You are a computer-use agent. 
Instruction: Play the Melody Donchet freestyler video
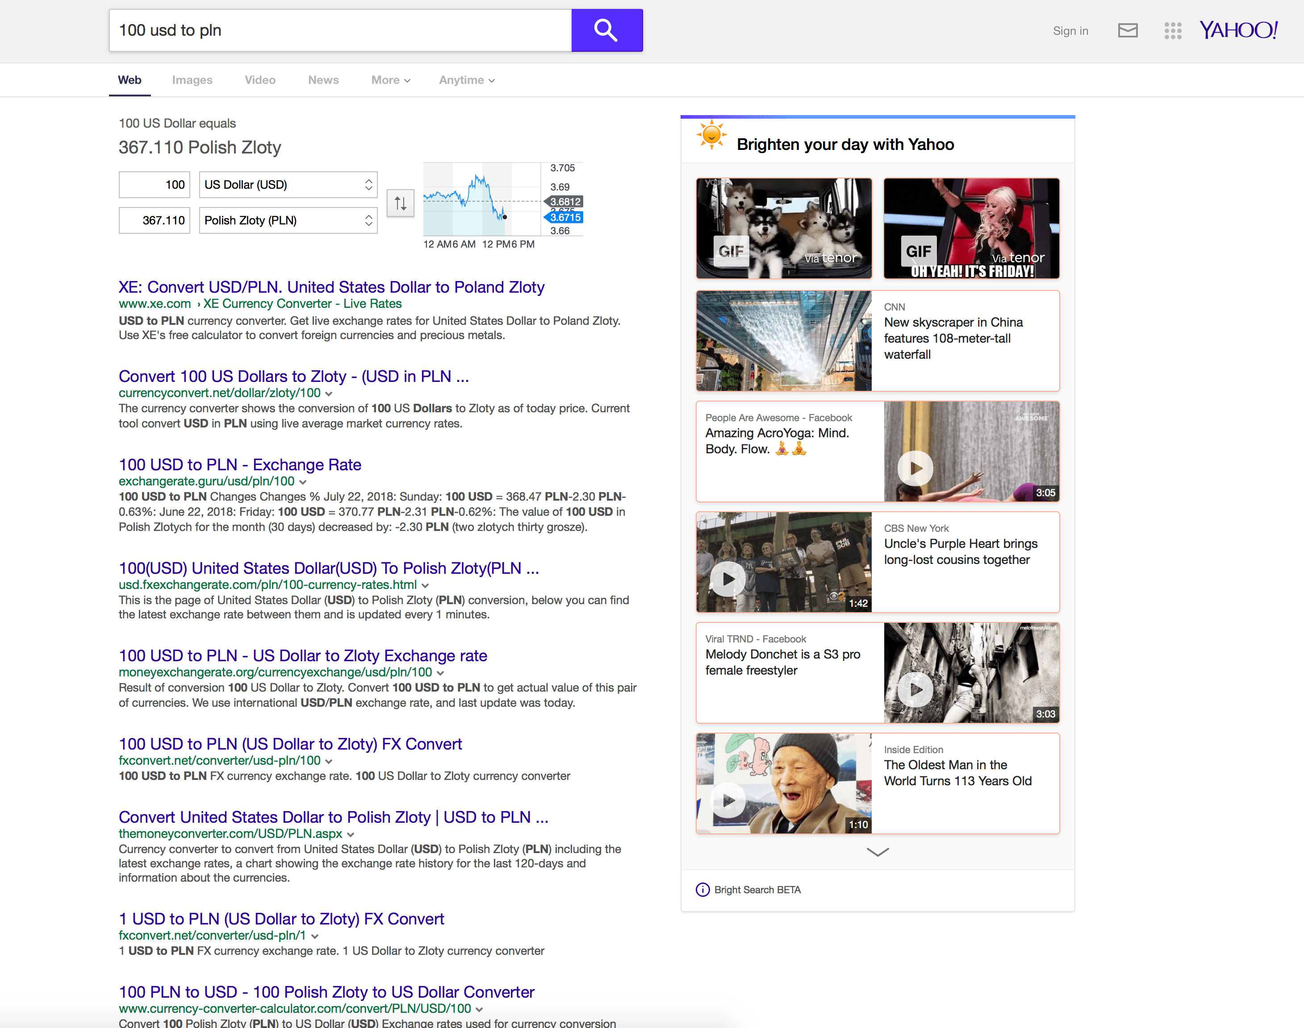pyautogui.click(x=915, y=690)
